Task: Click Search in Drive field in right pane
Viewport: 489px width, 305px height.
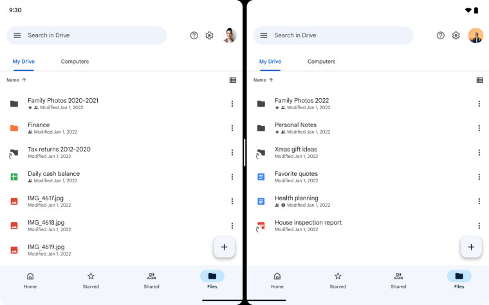Action: 333,35
